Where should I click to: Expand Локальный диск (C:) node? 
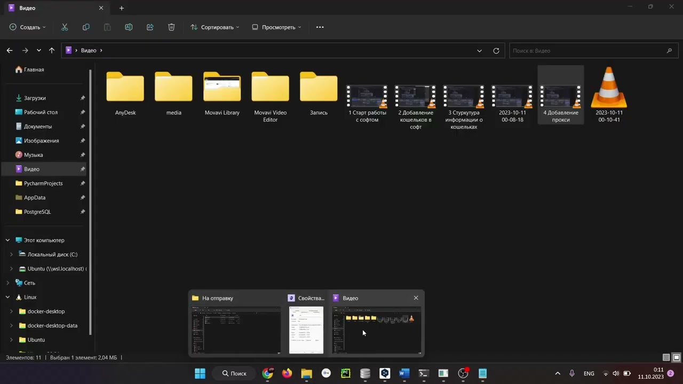pyautogui.click(x=11, y=254)
